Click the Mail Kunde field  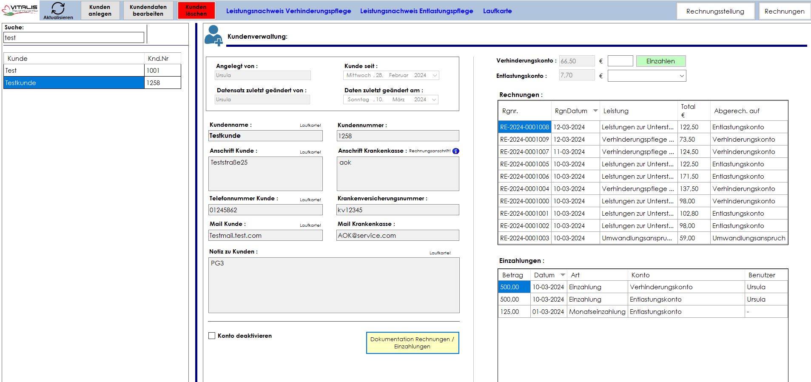[x=265, y=235]
